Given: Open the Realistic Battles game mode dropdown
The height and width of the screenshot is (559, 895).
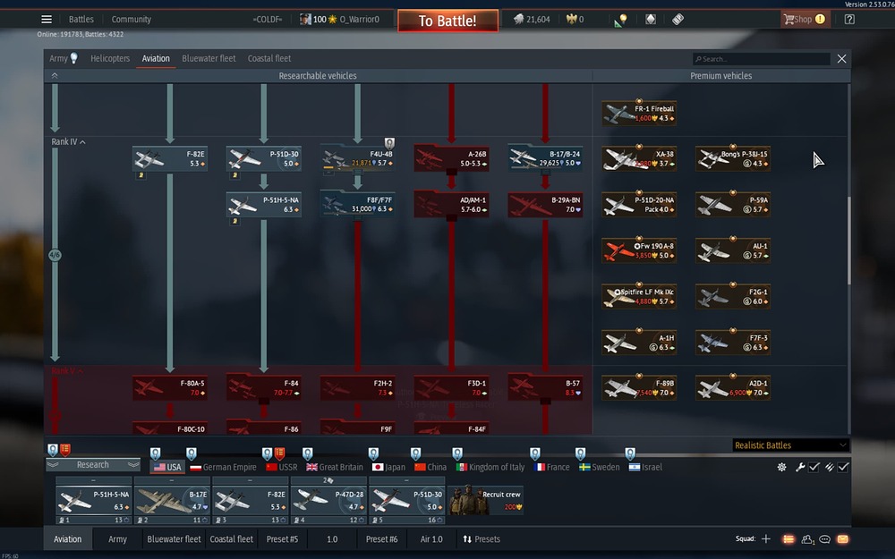Looking at the screenshot, I should 789,445.
